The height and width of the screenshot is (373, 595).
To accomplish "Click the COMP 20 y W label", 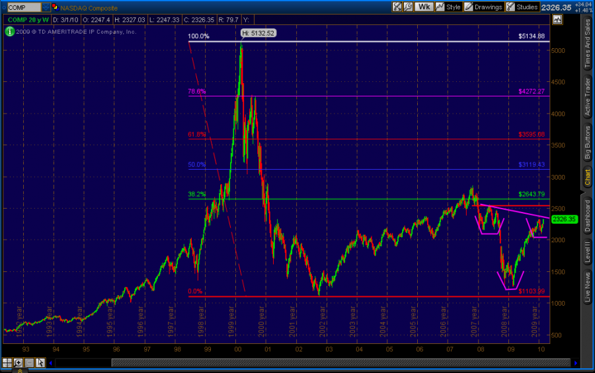I will [28, 20].
